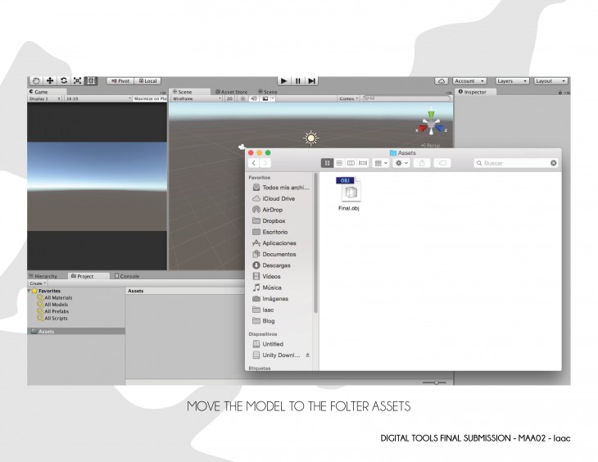Switch to the Console tab
The width and height of the screenshot is (598, 462).
(128, 276)
